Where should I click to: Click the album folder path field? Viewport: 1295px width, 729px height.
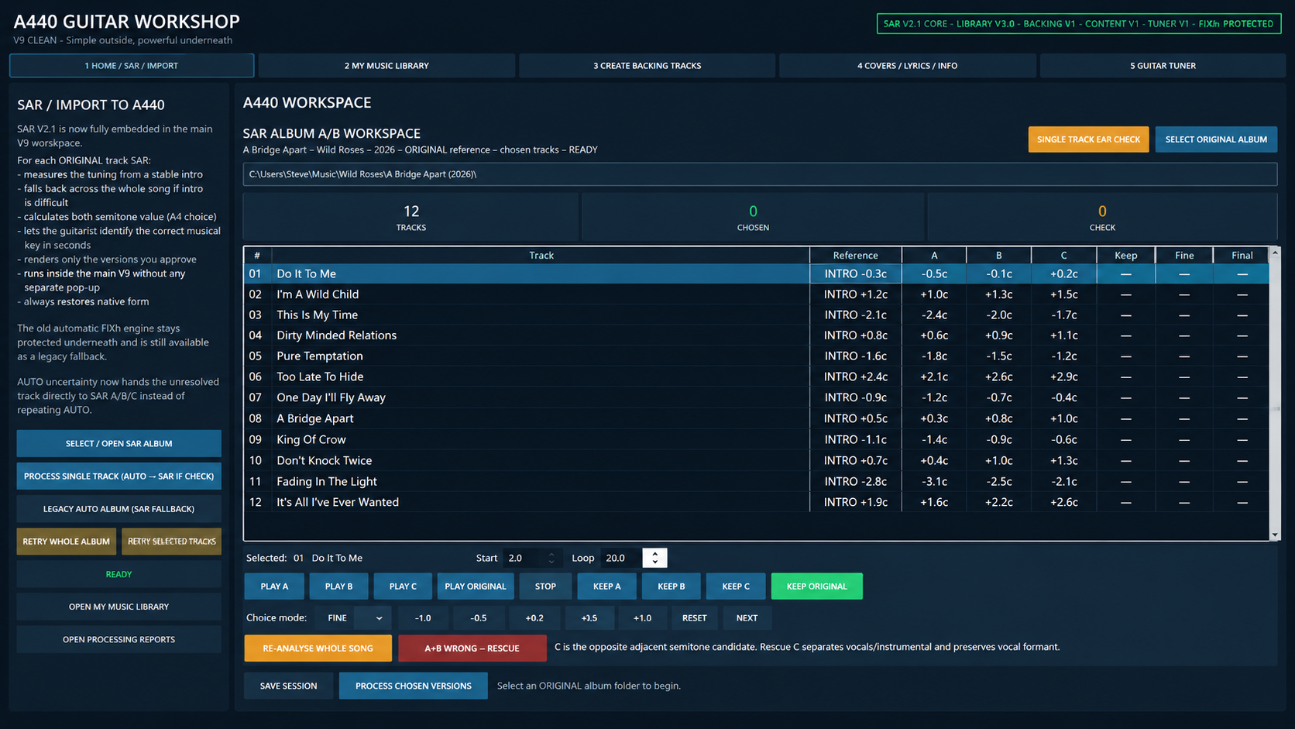pos(760,174)
